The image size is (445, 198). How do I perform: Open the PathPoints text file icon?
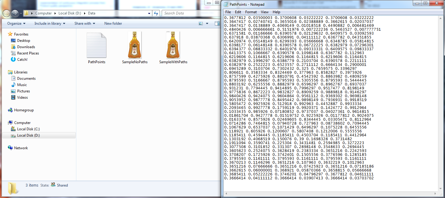pyautogui.click(x=97, y=45)
